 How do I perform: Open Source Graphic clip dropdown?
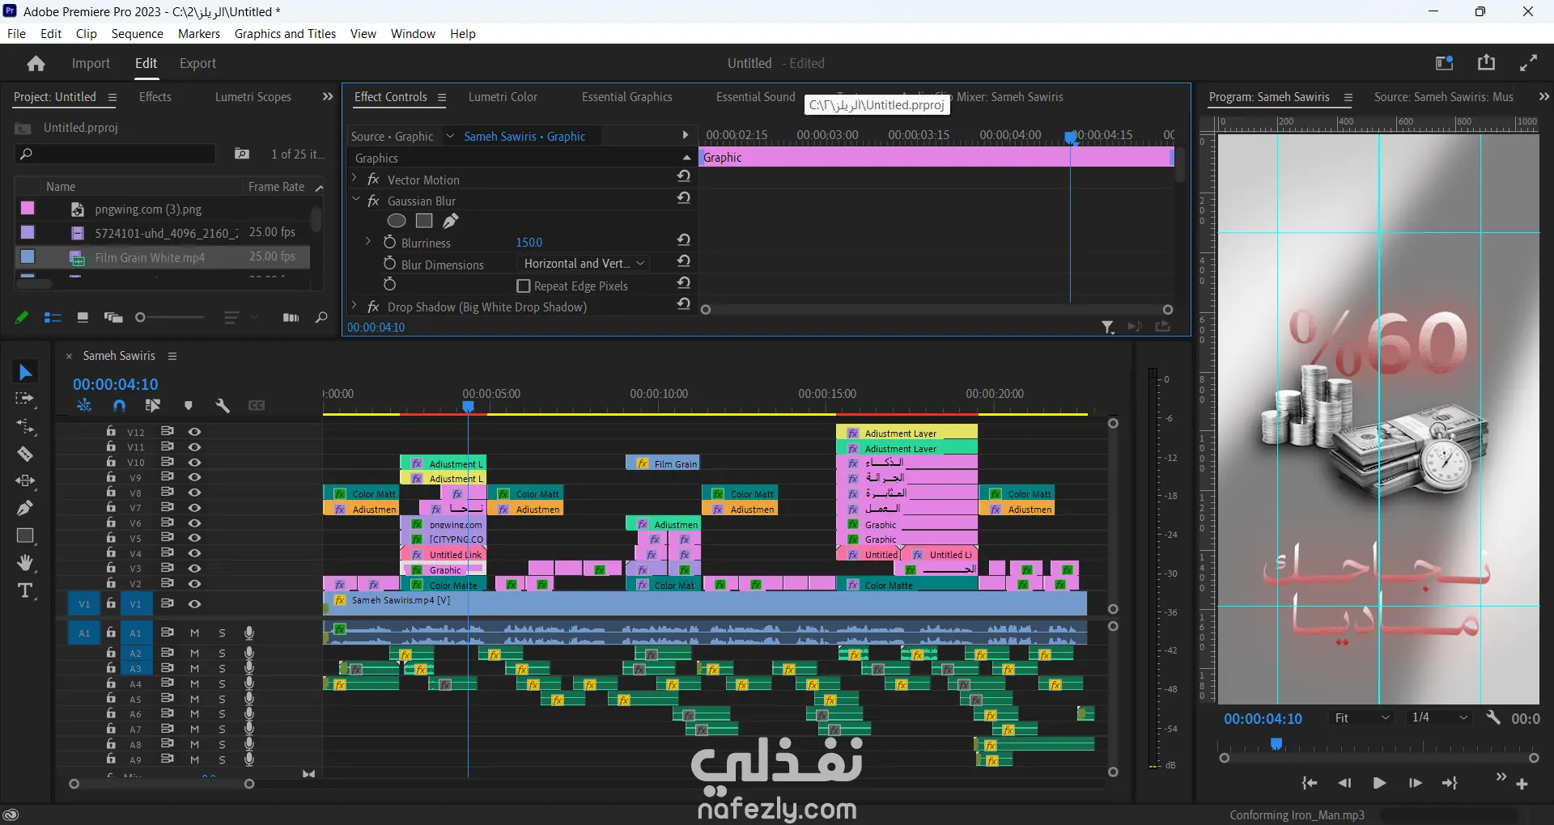point(449,136)
